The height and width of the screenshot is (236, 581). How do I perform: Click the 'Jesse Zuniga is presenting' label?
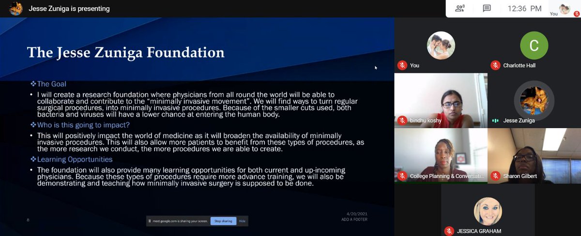point(69,9)
